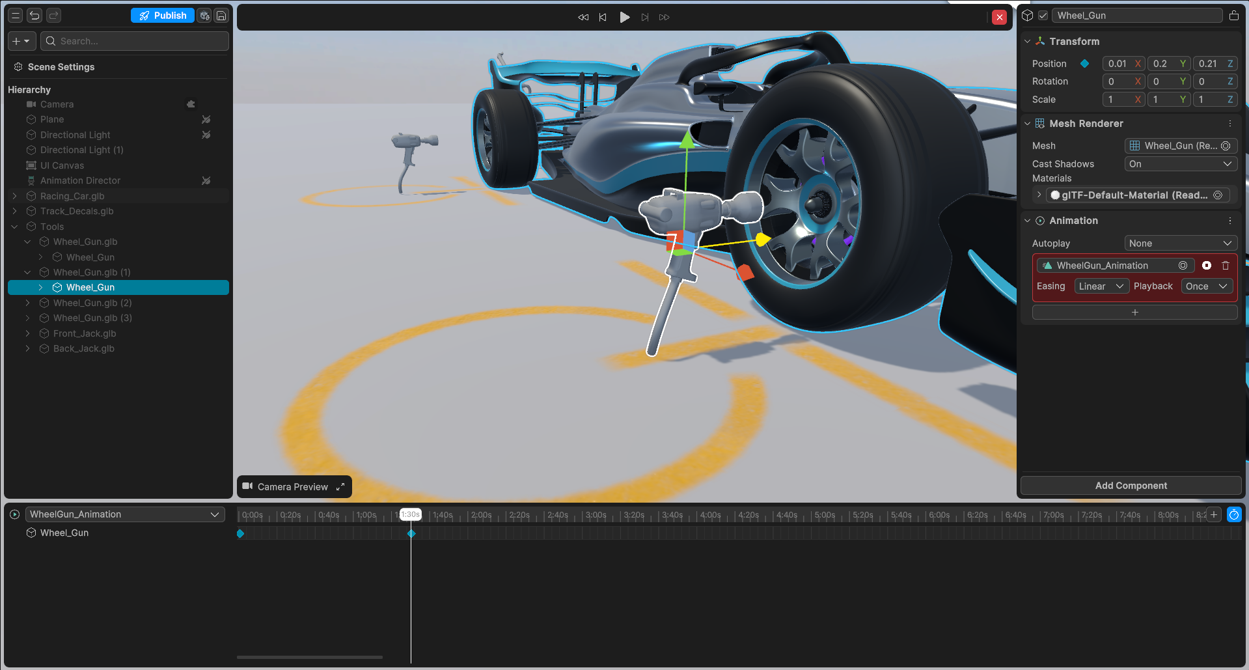Select Wheel_Gun.glb (2) in hierarchy
The height and width of the screenshot is (670, 1249).
click(92, 303)
